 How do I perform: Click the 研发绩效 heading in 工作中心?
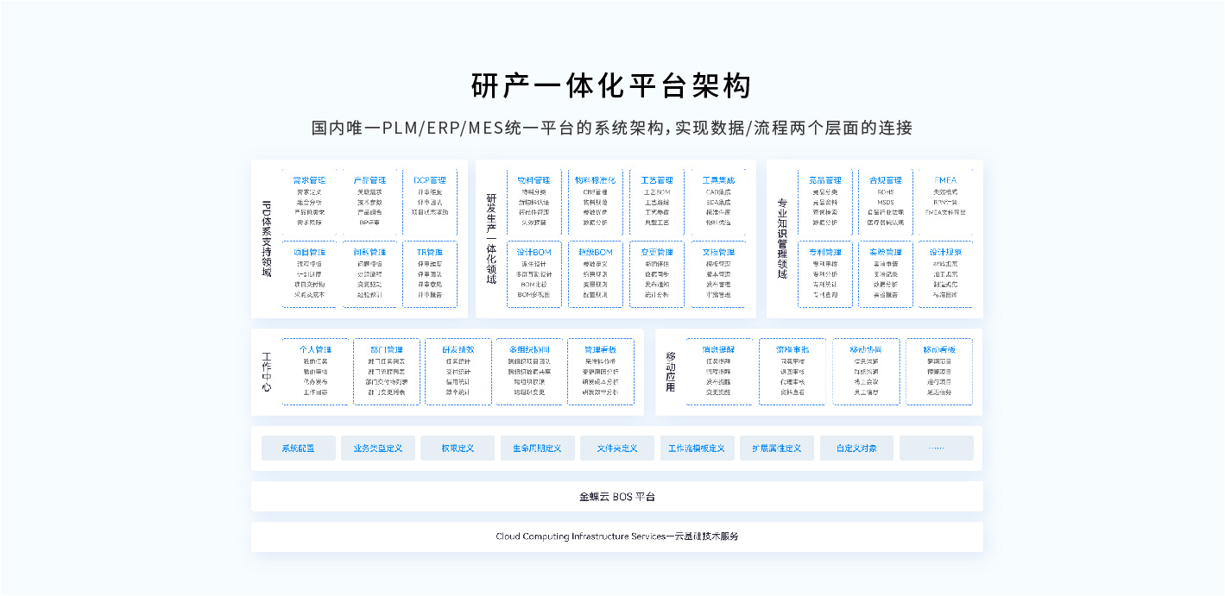pos(458,349)
